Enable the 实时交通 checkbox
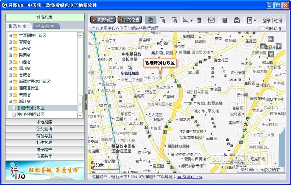Screen dimensions: 291x185 (261, 29)
